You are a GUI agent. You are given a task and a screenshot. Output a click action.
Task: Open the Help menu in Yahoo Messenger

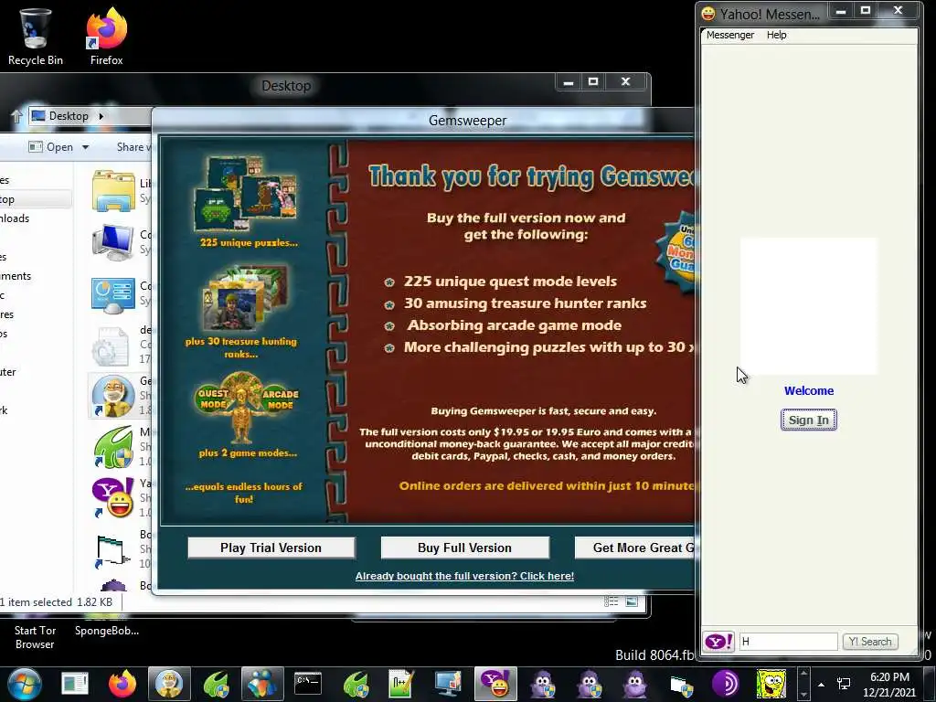point(777,35)
